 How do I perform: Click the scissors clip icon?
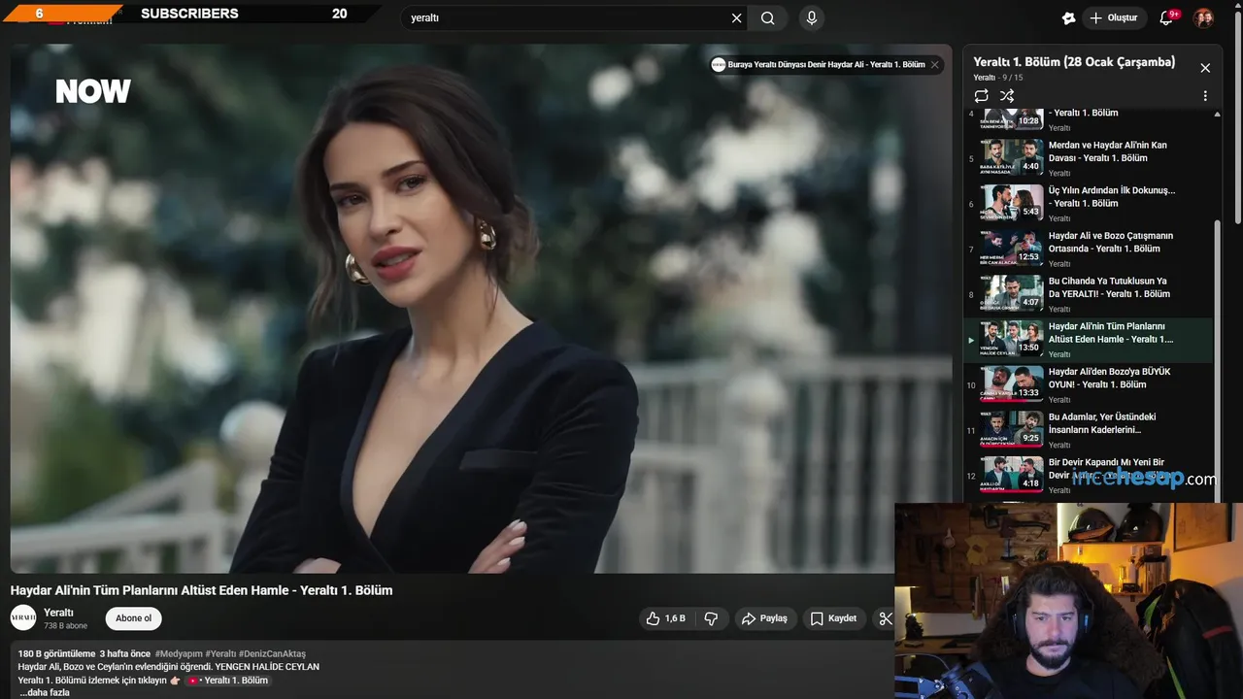[x=885, y=618]
